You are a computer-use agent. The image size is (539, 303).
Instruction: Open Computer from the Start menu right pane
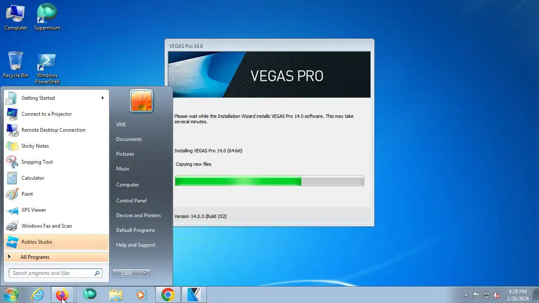(x=128, y=185)
